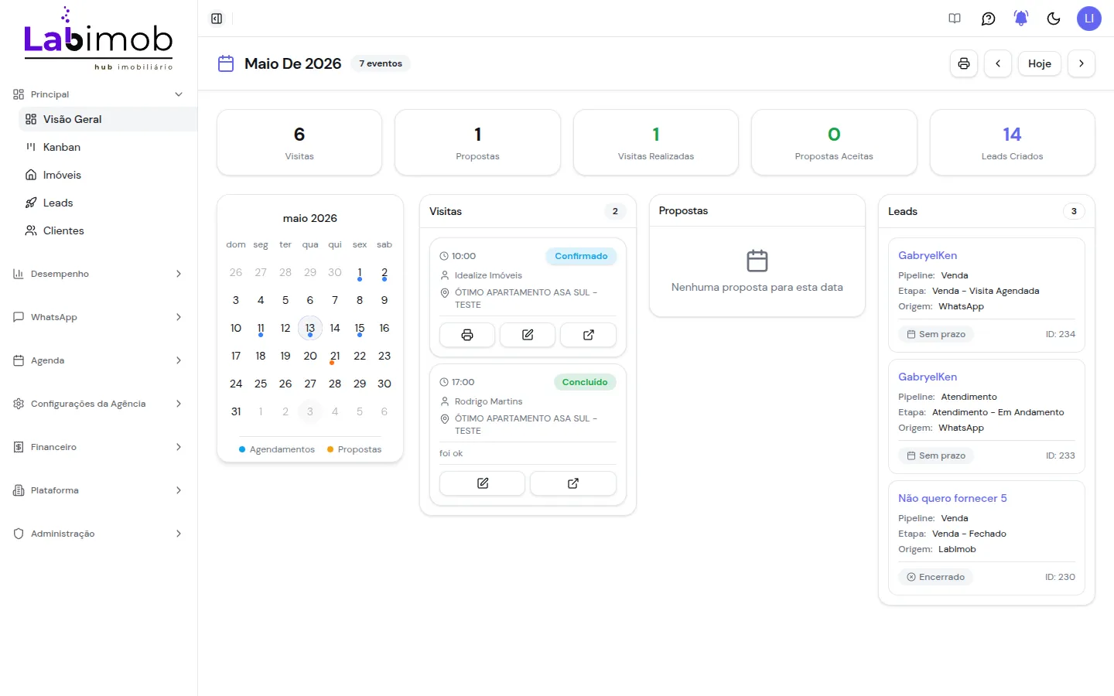
Task: Click the first GabryelKen lead, pipeline Venda
Action: [x=986, y=295]
